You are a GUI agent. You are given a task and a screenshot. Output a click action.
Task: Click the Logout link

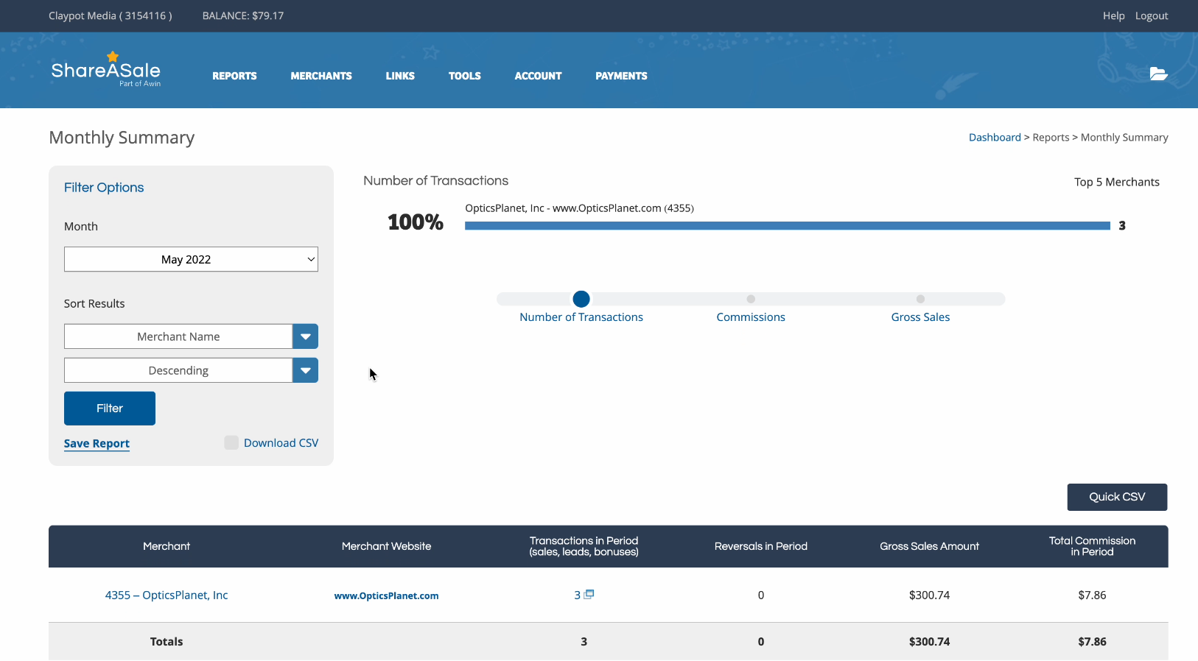[1152, 15]
